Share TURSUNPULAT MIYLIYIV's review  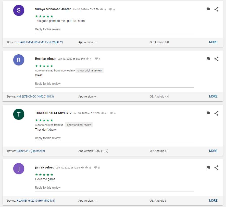click(216, 113)
